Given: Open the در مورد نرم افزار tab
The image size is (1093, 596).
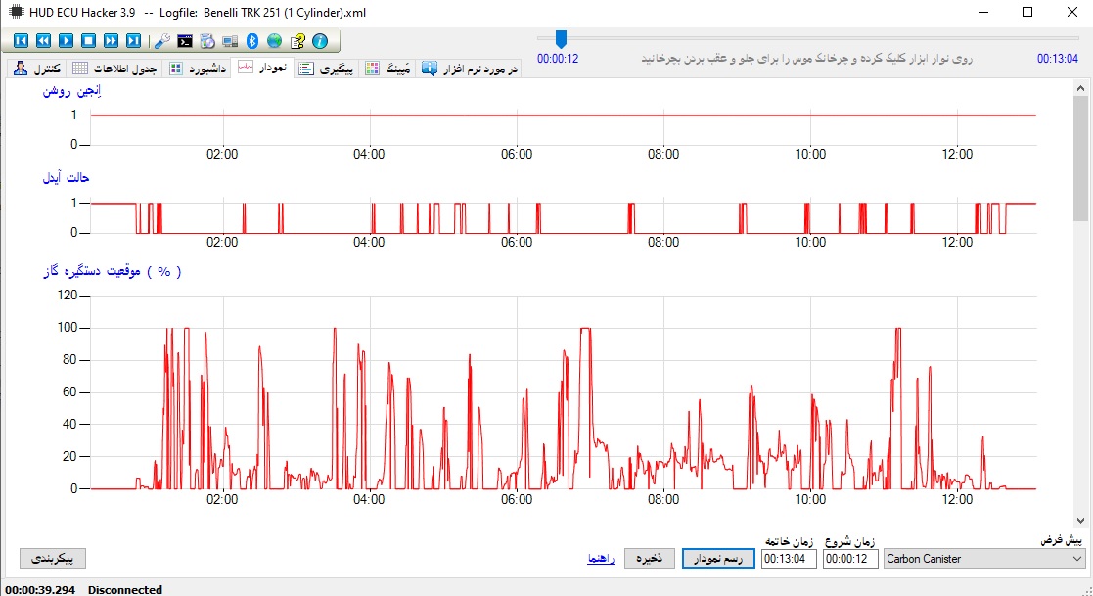Looking at the screenshot, I should 469,69.
